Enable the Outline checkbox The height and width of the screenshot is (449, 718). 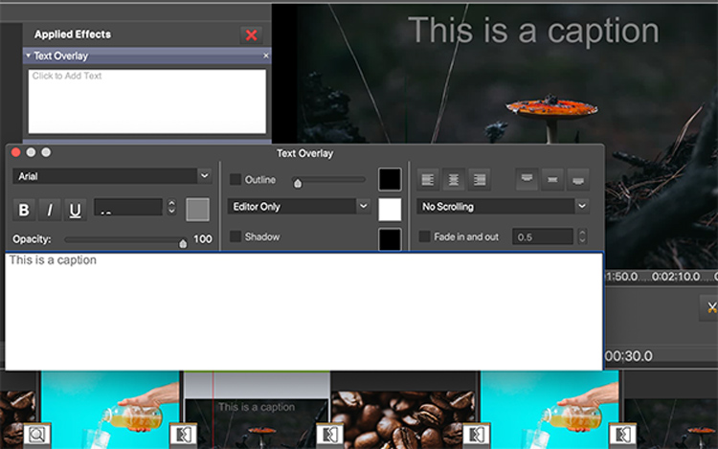[x=236, y=179]
